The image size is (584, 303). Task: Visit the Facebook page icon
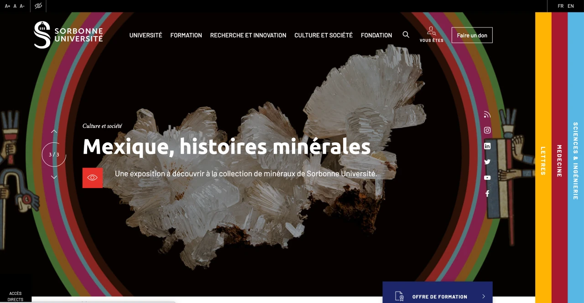(x=487, y=193)
